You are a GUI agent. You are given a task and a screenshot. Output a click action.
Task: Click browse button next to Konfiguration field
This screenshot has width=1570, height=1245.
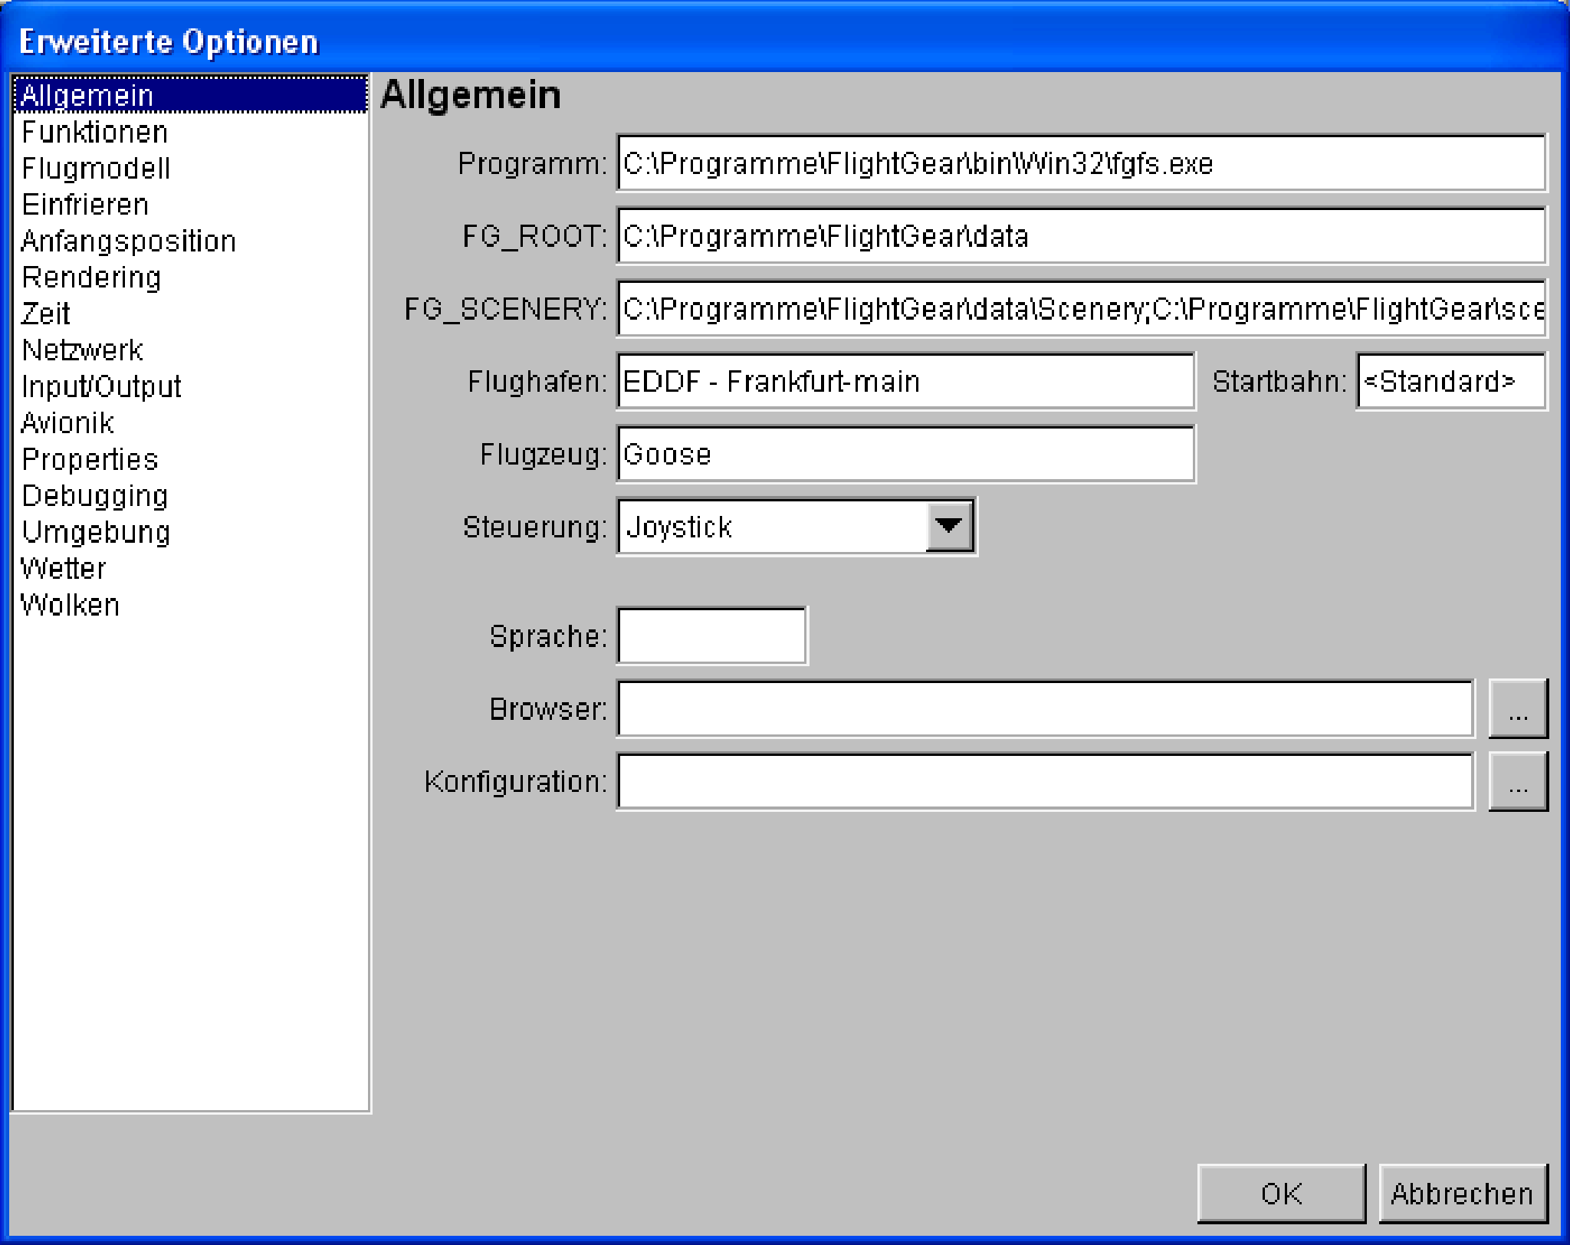point(1517,782)
